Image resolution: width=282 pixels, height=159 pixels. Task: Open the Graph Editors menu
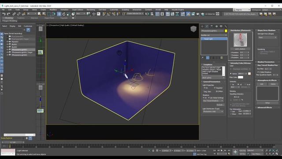pos(78,10)
